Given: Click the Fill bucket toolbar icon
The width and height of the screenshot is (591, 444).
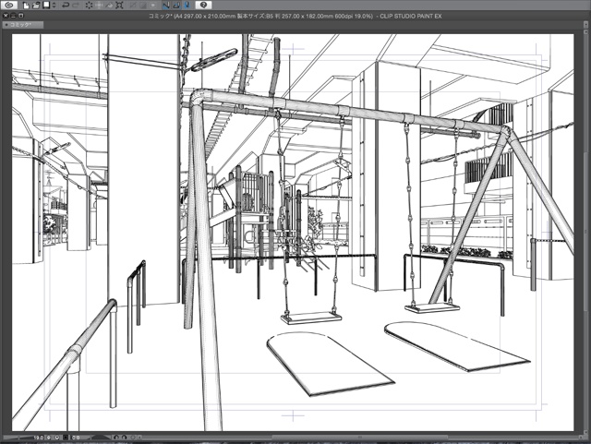Looking at the screenshot, I should [109, 6].
